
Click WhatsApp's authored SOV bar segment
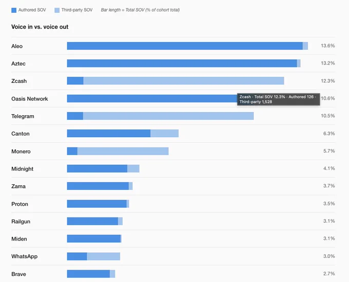click(77, 256)
